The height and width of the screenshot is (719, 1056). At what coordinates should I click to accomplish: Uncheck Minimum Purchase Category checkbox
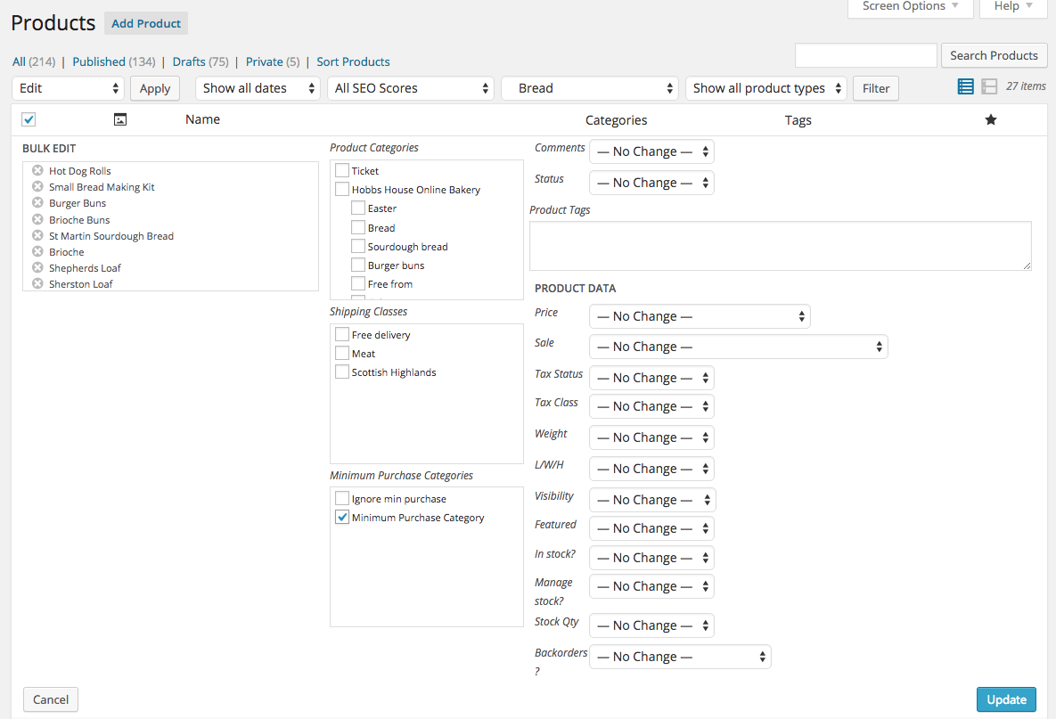tap(342, 518)
